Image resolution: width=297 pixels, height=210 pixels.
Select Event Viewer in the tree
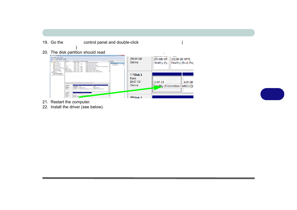(57, 65)
